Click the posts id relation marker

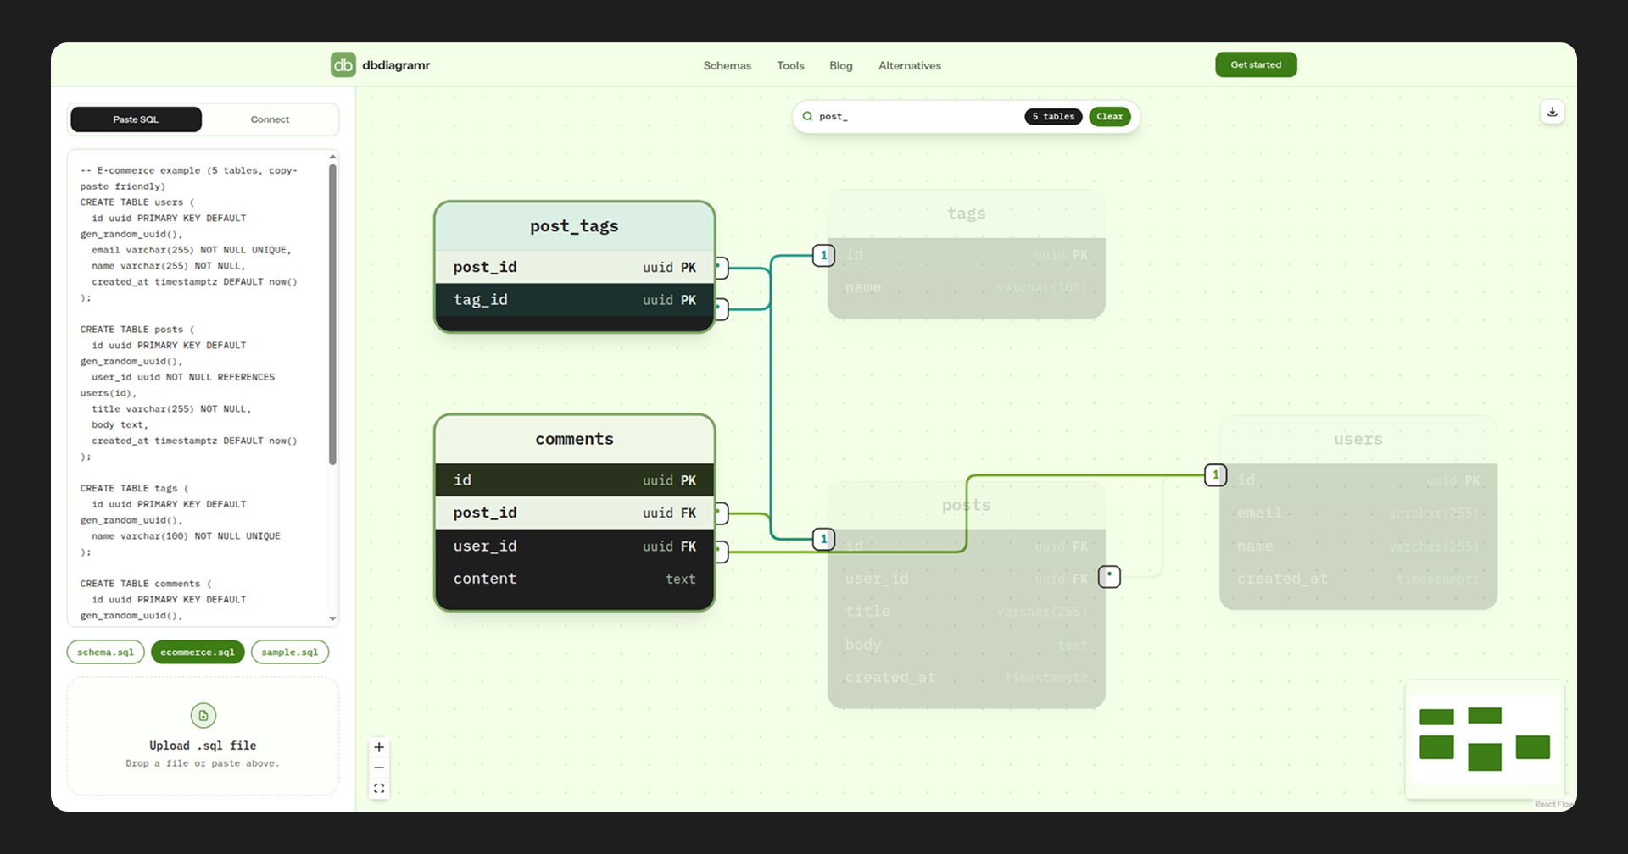[823, 539]
